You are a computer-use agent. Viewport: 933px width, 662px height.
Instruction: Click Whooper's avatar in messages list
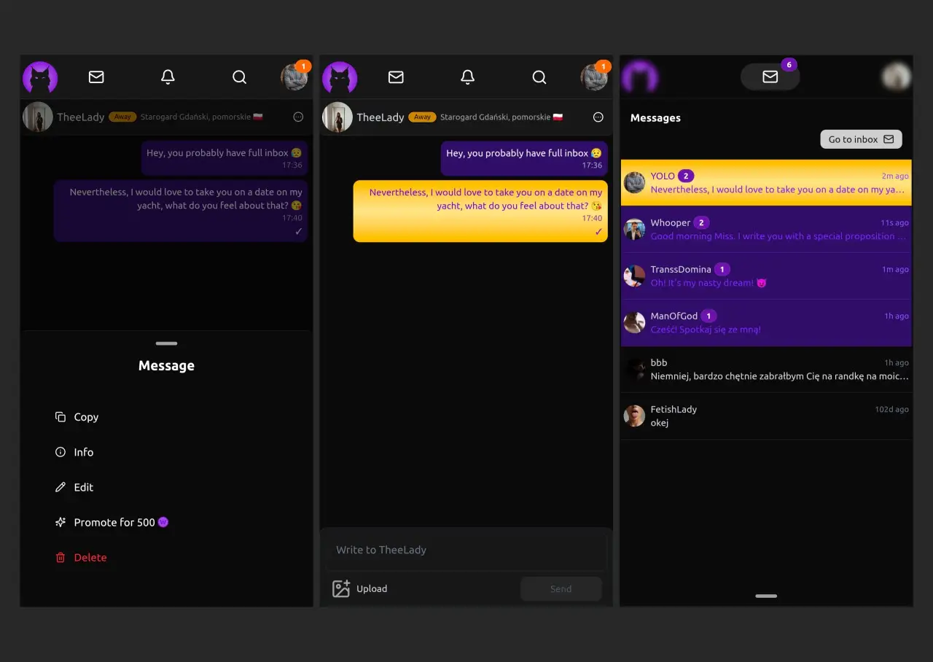(x=634, y=229)
